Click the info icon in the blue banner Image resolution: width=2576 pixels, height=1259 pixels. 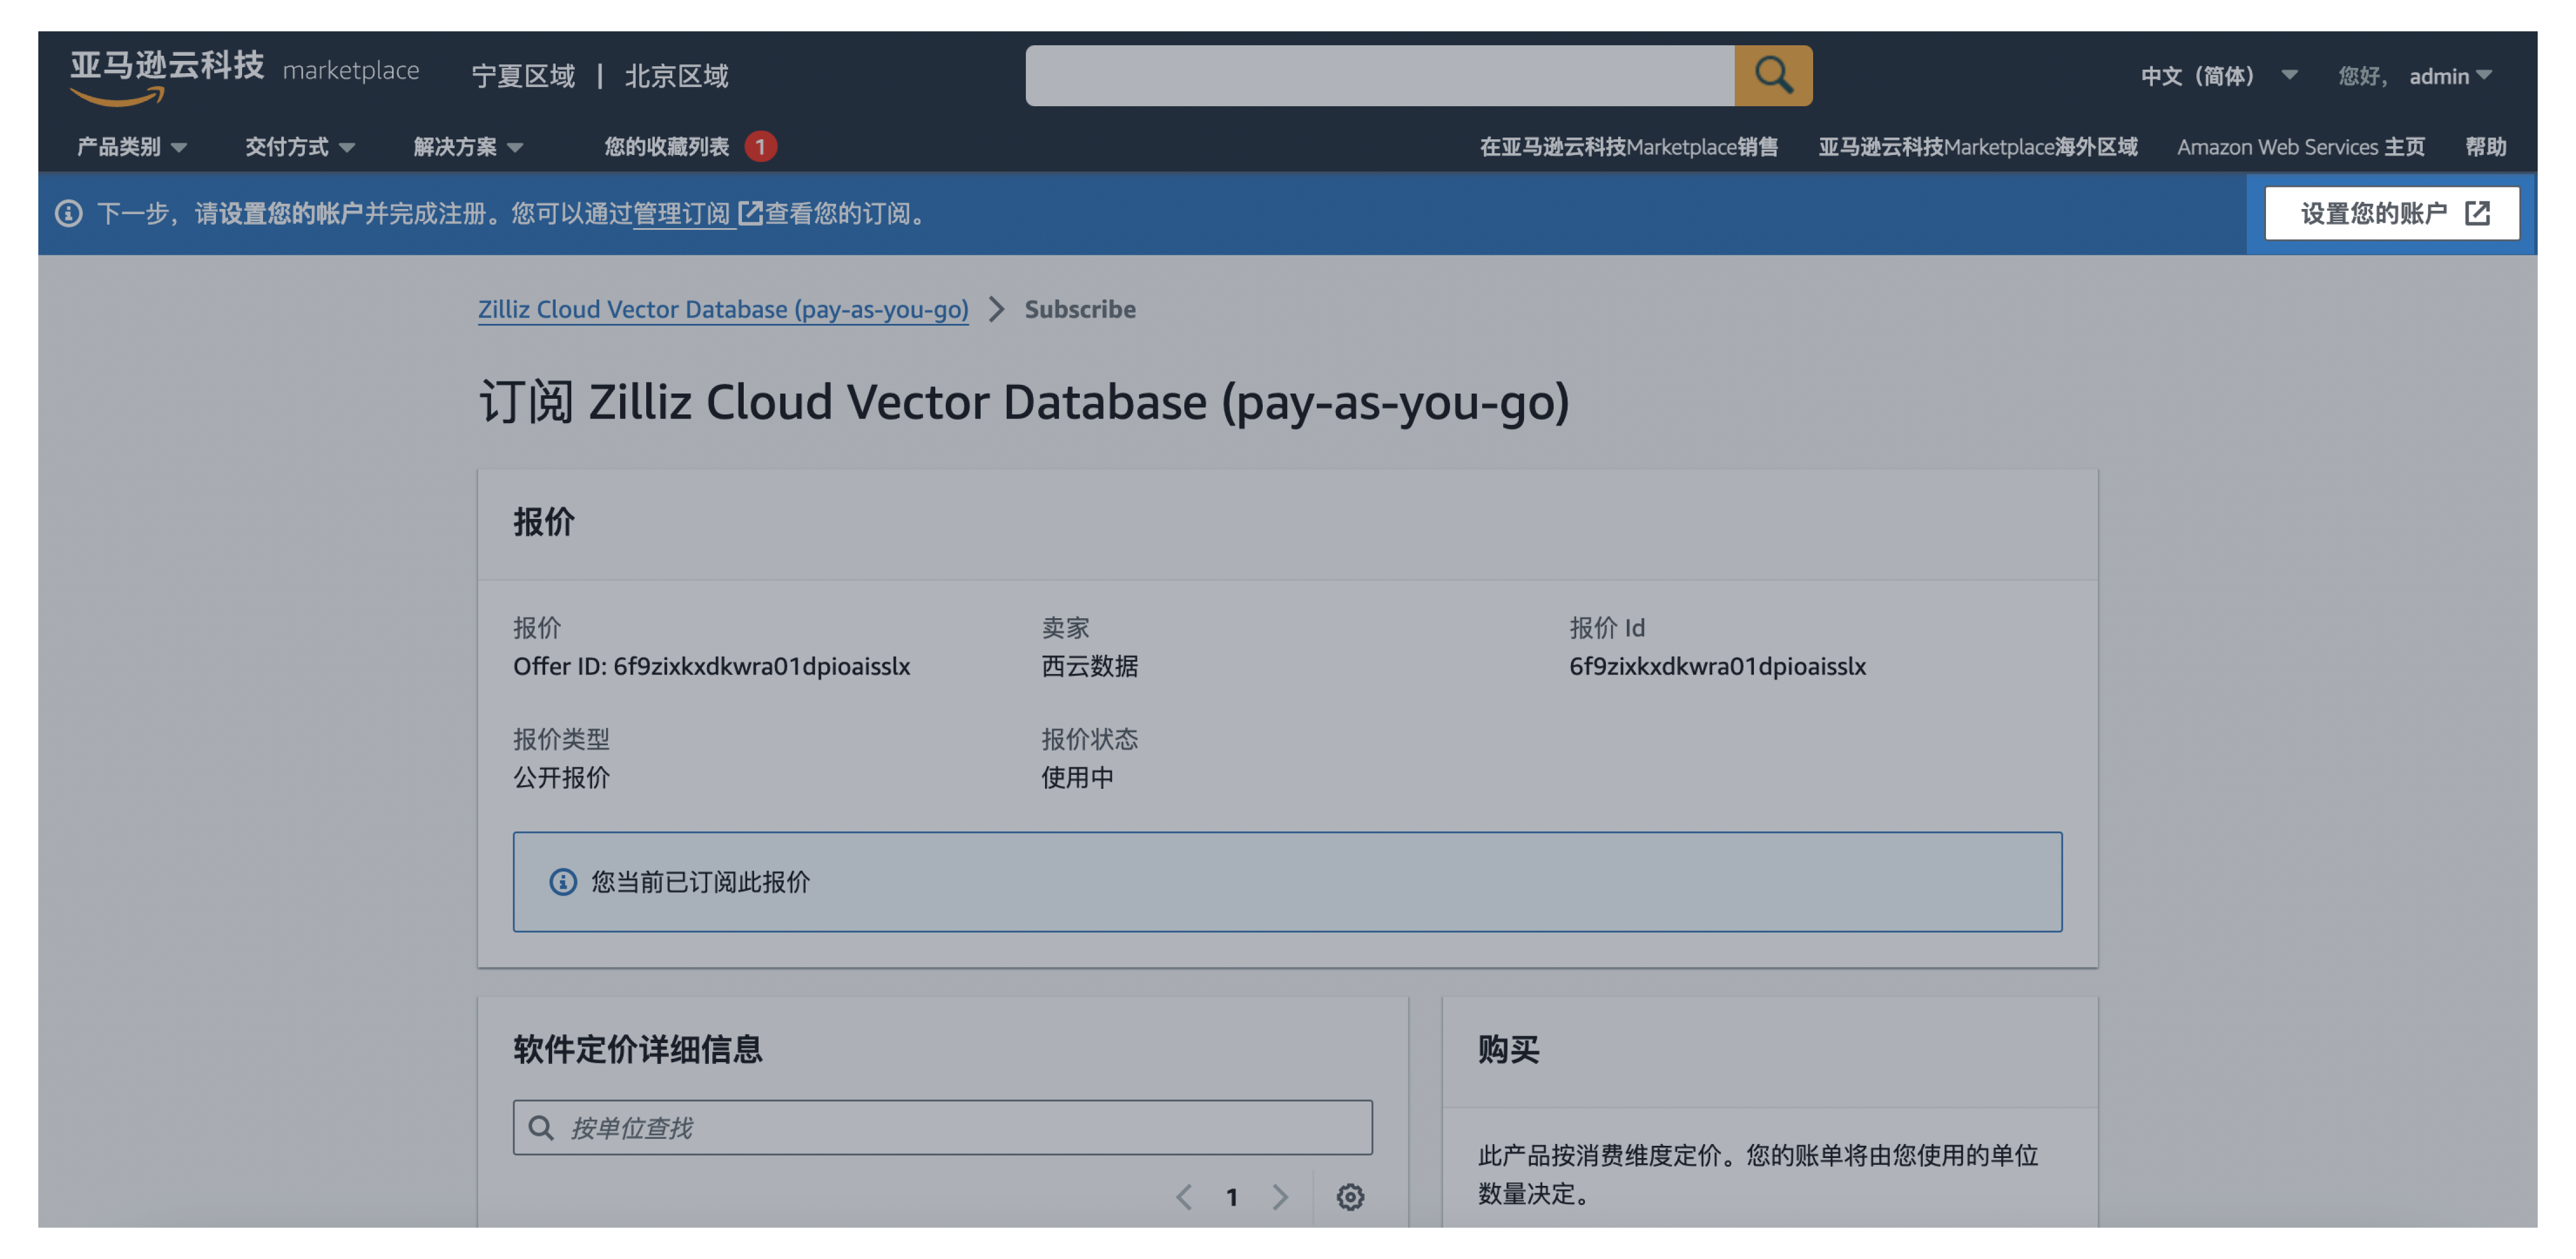pos(68,213)
